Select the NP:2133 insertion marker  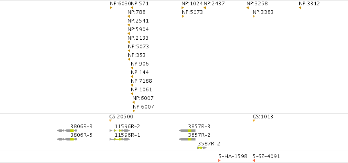128,42
